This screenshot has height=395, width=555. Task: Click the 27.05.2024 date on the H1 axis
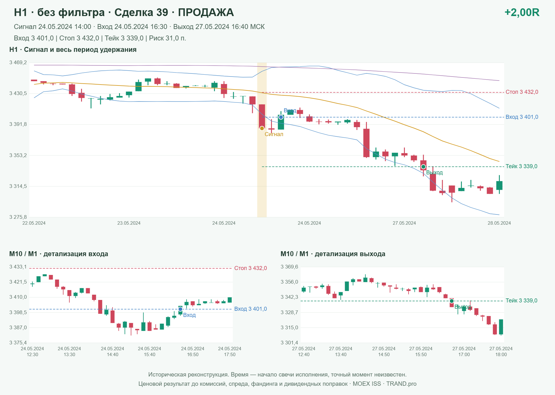[404, 223]
